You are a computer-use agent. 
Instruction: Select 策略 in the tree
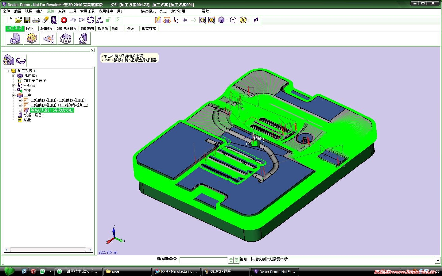click(28, 90)
